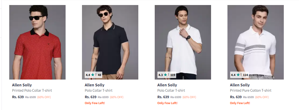The width and height of the screenshot is (299, 110).
Task: Open the red printed polo t-shirt image
Action: tap(37, 42)
